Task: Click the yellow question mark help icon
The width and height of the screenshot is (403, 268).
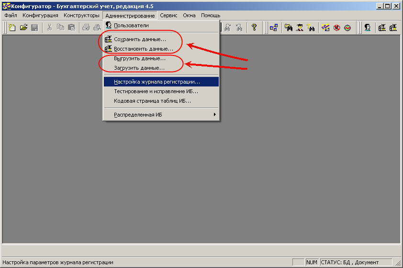Action: pyautogui.click(x=254, y=27)
